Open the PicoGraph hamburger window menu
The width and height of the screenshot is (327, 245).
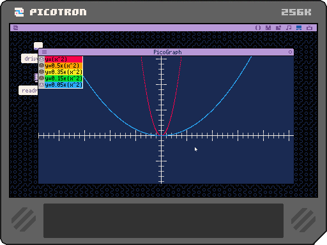44,52
